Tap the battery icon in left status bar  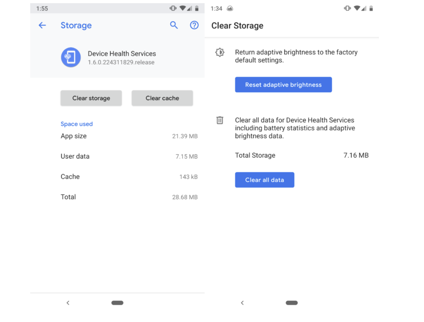[x=197, y=8]
